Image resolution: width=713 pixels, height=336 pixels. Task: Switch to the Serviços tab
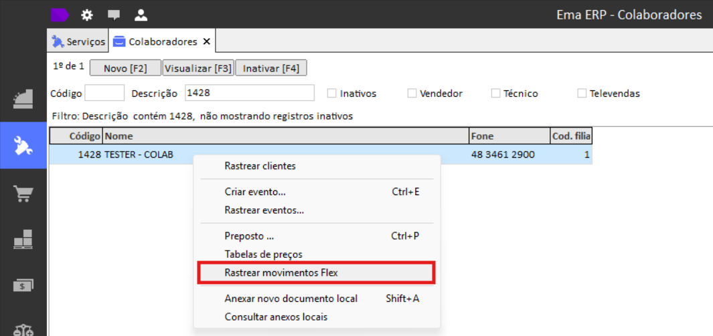(78, 41)
